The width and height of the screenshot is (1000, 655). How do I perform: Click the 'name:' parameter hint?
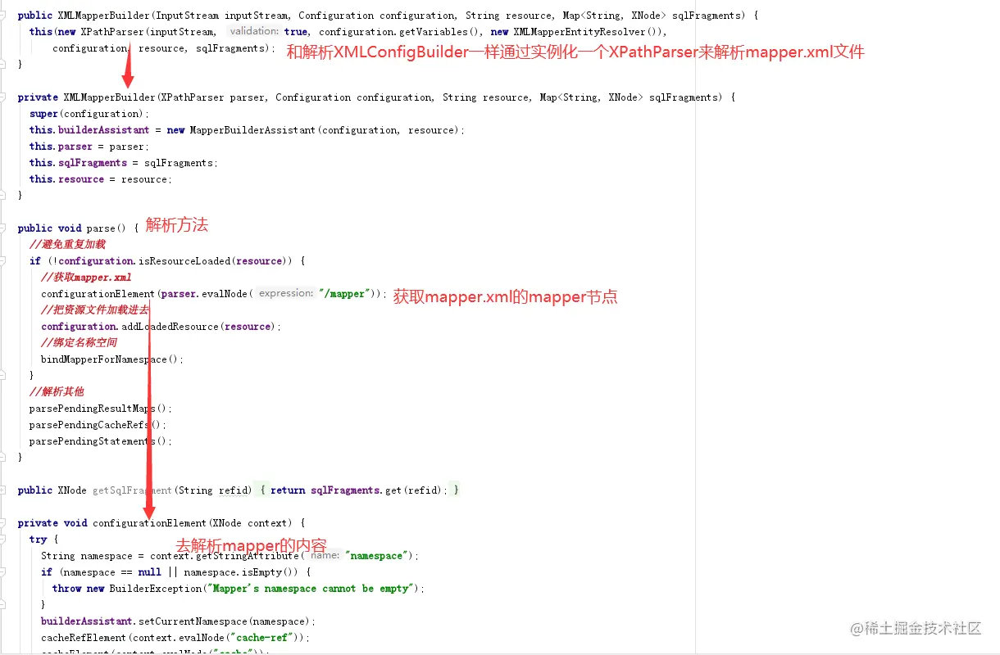coord(325,555)
